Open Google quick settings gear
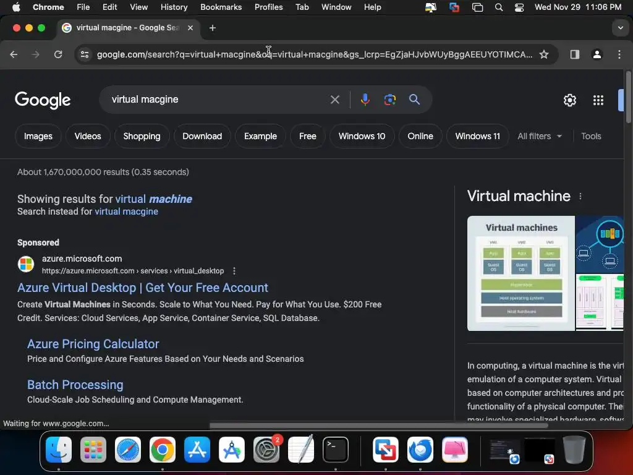The image size is (633, 475). pos(569,100)
